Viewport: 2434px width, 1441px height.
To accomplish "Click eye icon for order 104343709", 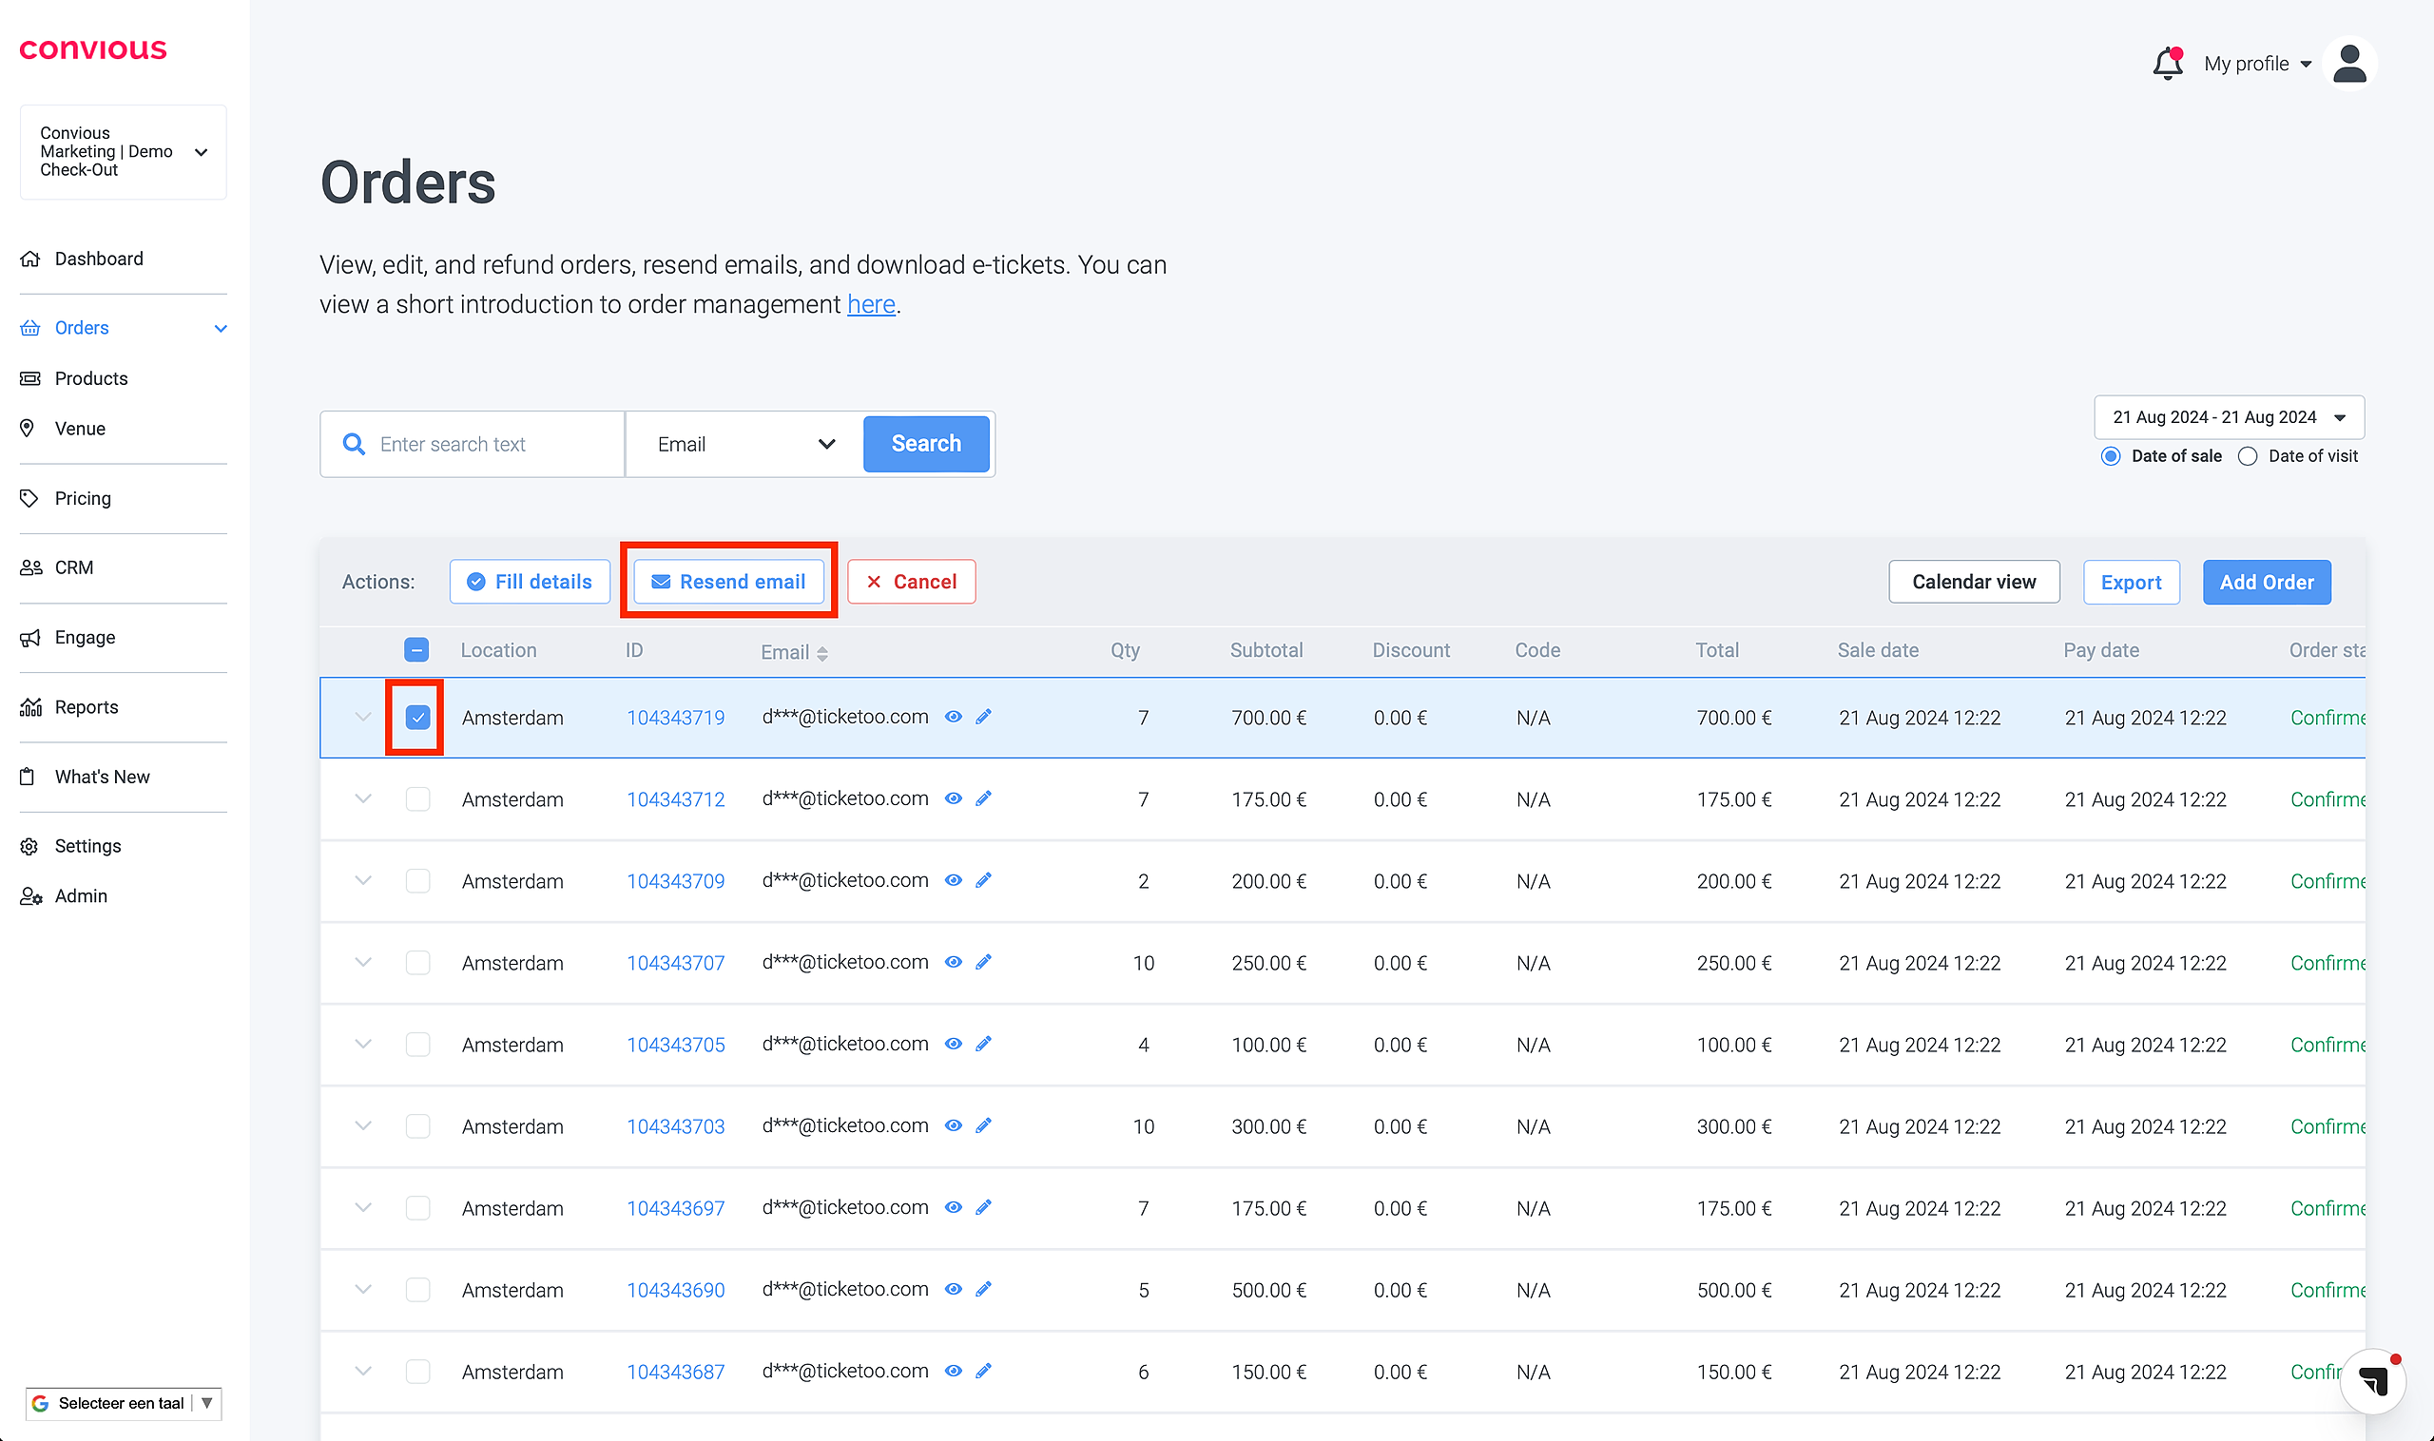I will coord(953,880).
